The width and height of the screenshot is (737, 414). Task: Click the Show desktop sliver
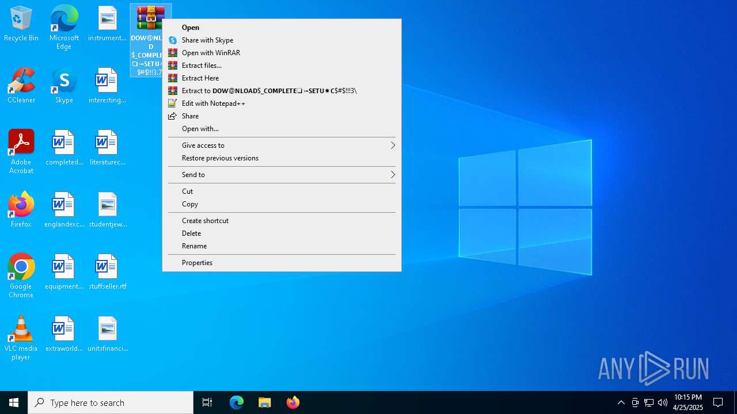click(x=735, y=402)
